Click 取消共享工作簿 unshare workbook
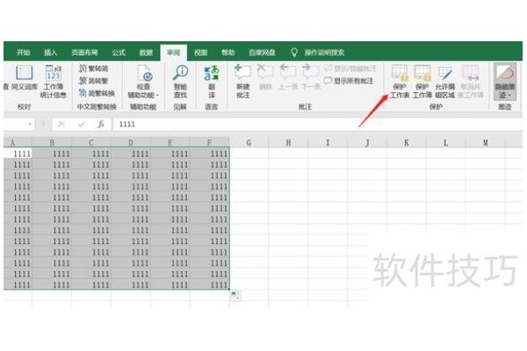 point(470,82)
